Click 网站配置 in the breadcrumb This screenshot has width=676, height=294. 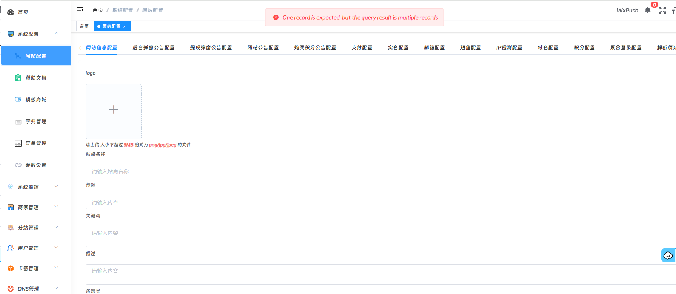(x=152, y=10)
